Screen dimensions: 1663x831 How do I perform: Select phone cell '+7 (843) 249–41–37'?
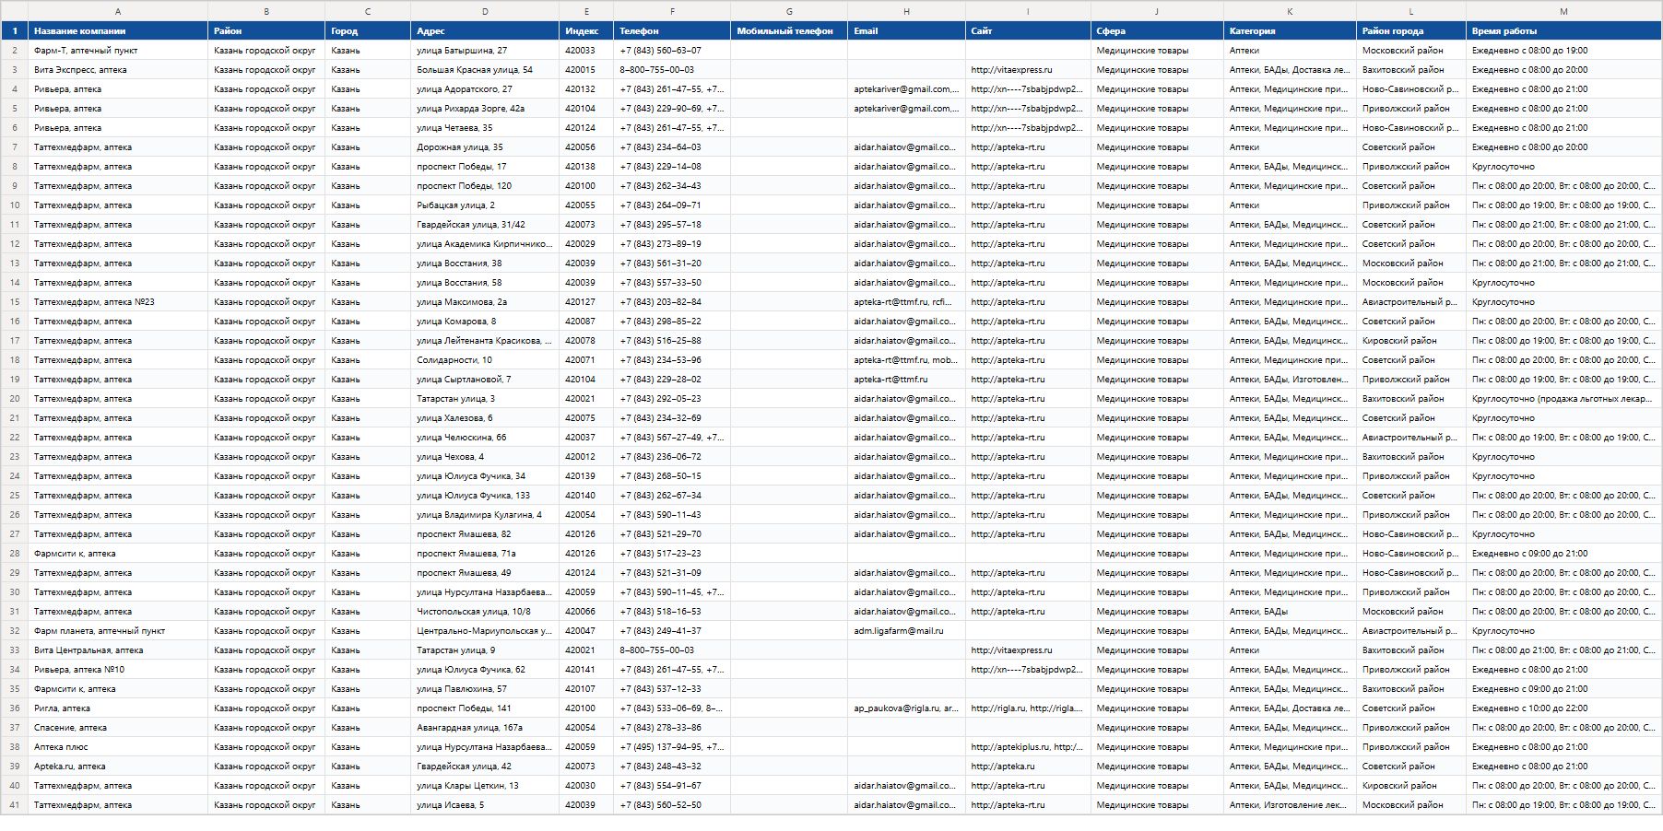coord(672,631)
